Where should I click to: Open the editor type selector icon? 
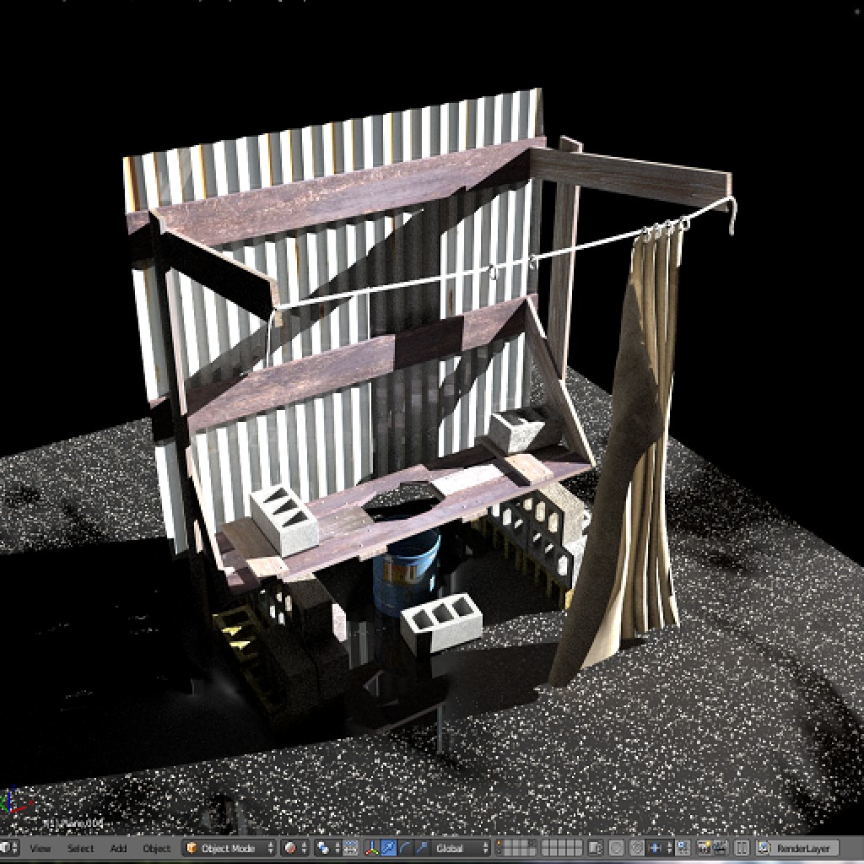[8, 849]
